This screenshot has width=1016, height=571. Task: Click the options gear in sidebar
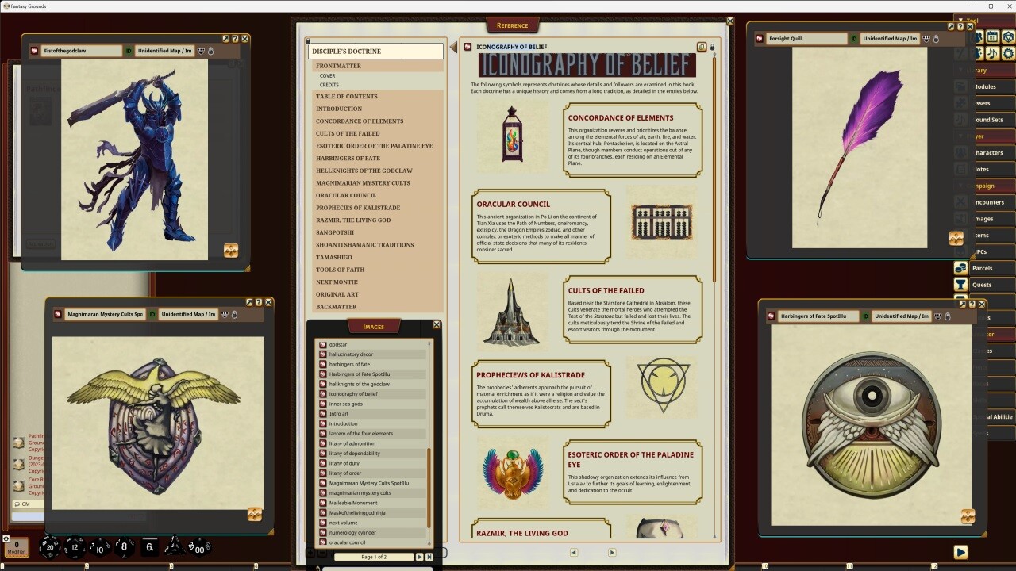[x=1008, y=53]
